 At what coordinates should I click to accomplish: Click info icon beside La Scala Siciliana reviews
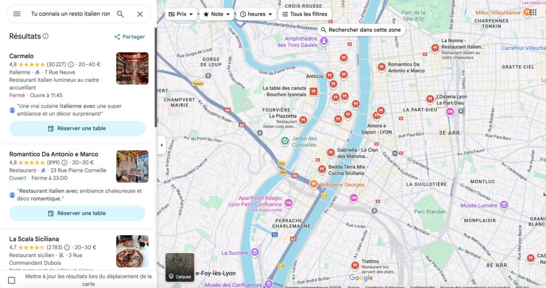coord(67,248)
